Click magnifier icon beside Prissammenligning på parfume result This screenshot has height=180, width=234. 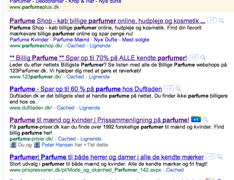coord(205,119)
